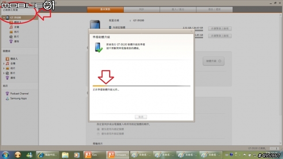
Task: Click the GT-I9100 phone image
Action: coord(95,25)
